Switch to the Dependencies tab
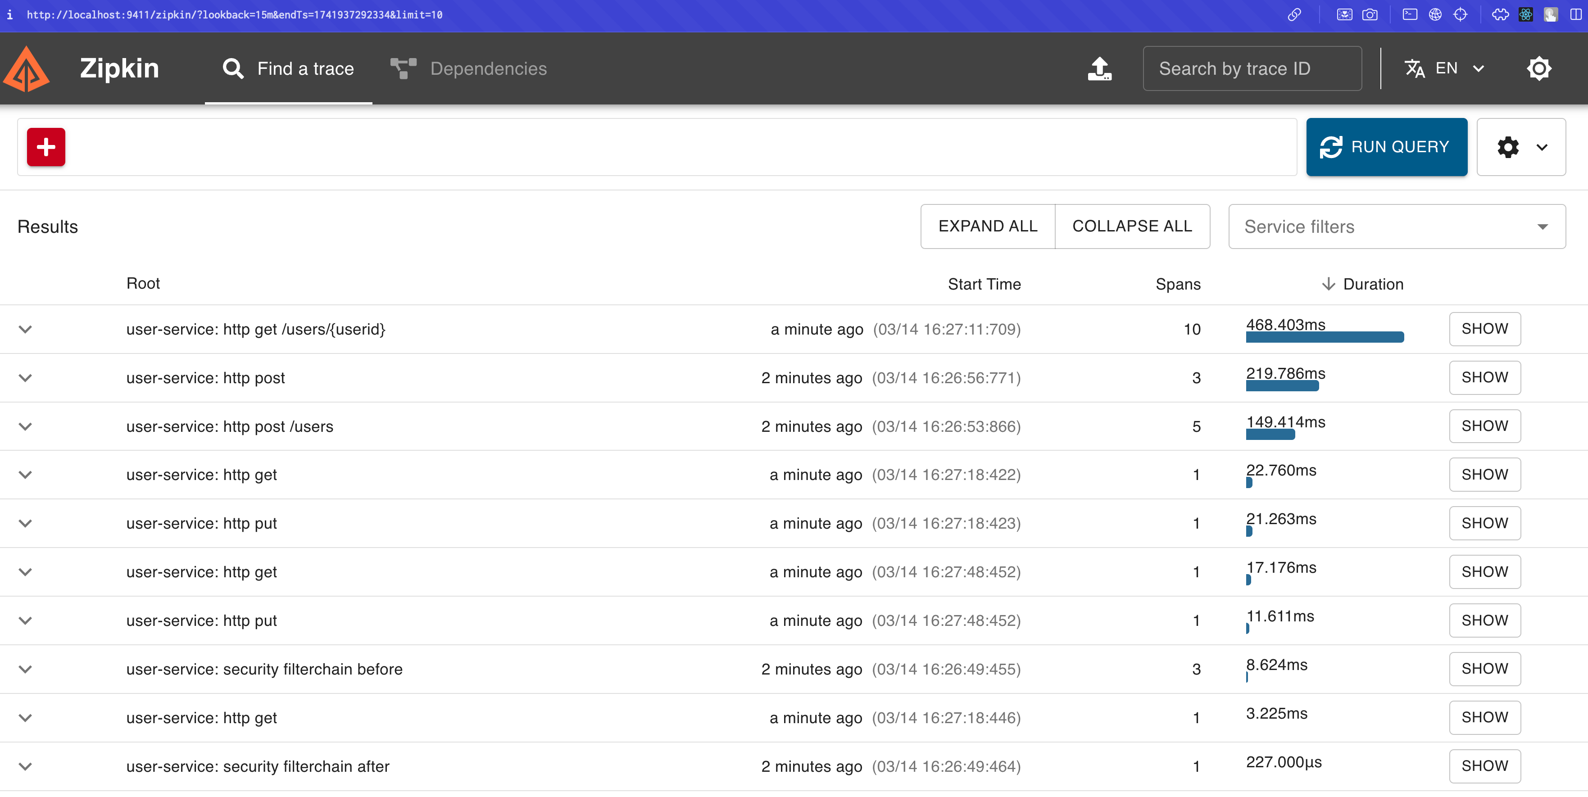This screenshot has height=797, width=1588. click(x=469, y=68)
